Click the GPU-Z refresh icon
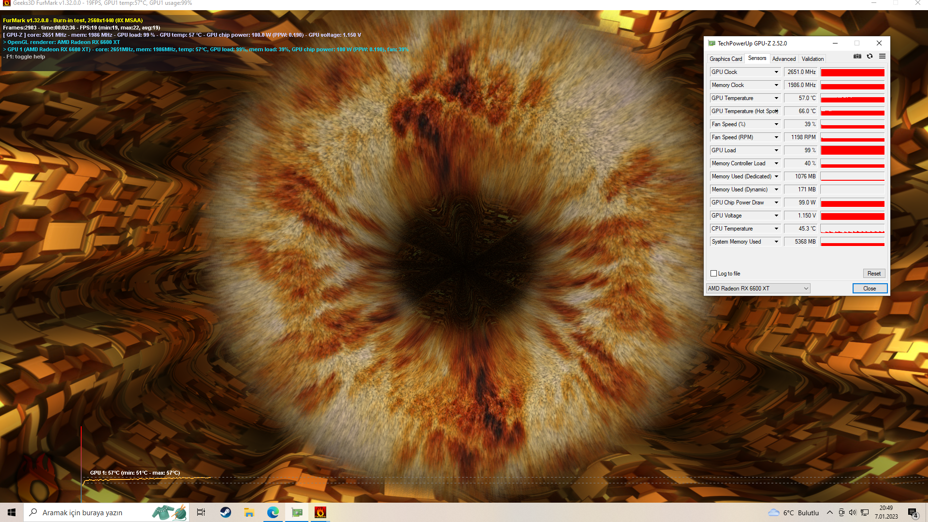928x522 pixels. tap(870, 57)
